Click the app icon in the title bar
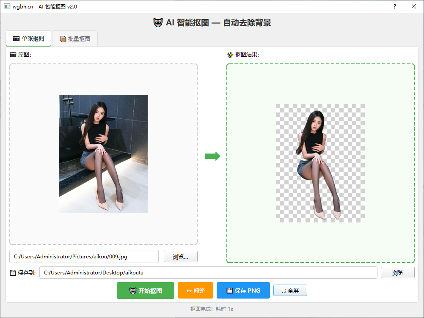 [x=7, y=6]
